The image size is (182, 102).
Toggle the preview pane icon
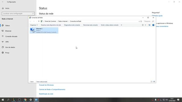(x=149, y=25)
